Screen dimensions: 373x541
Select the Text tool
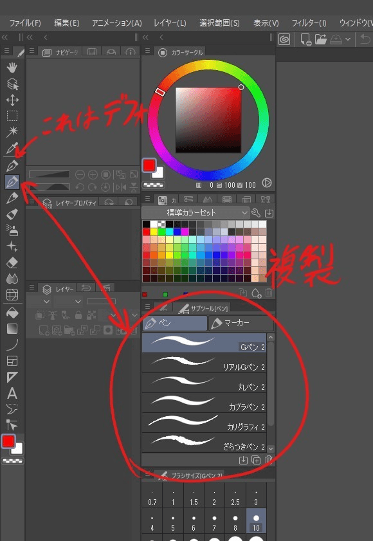point(12,393)
